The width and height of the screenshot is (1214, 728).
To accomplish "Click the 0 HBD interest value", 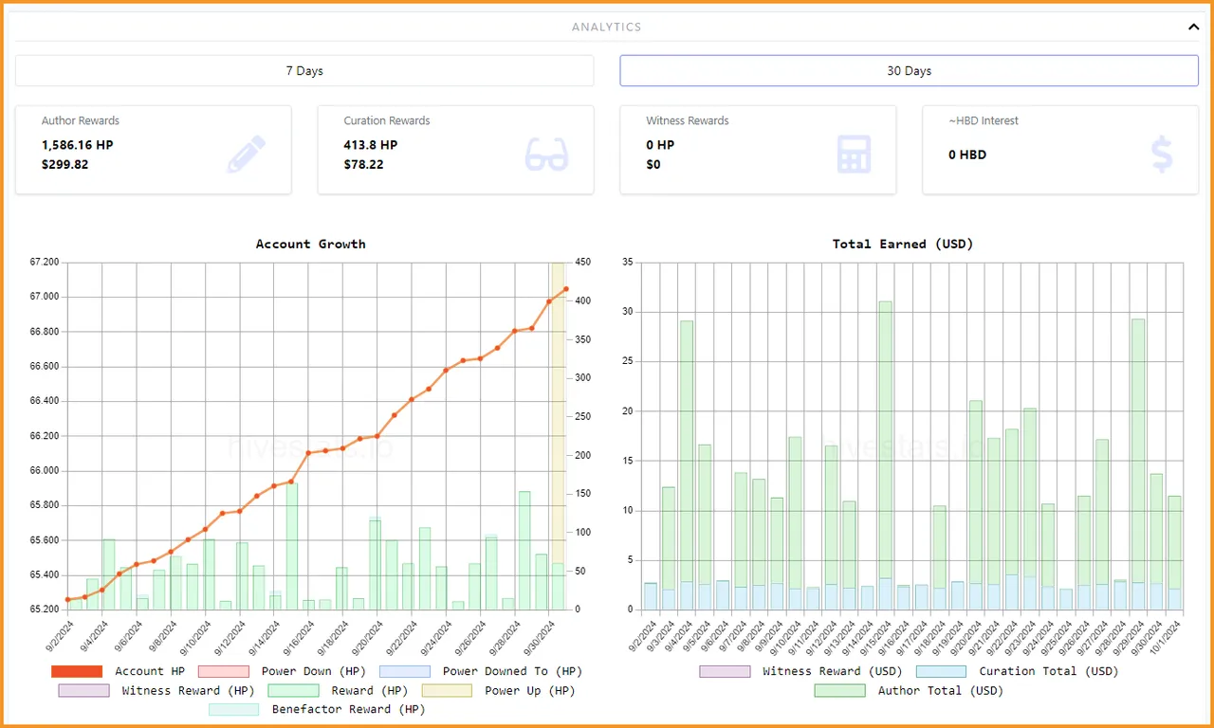I will tap(967, 155).
